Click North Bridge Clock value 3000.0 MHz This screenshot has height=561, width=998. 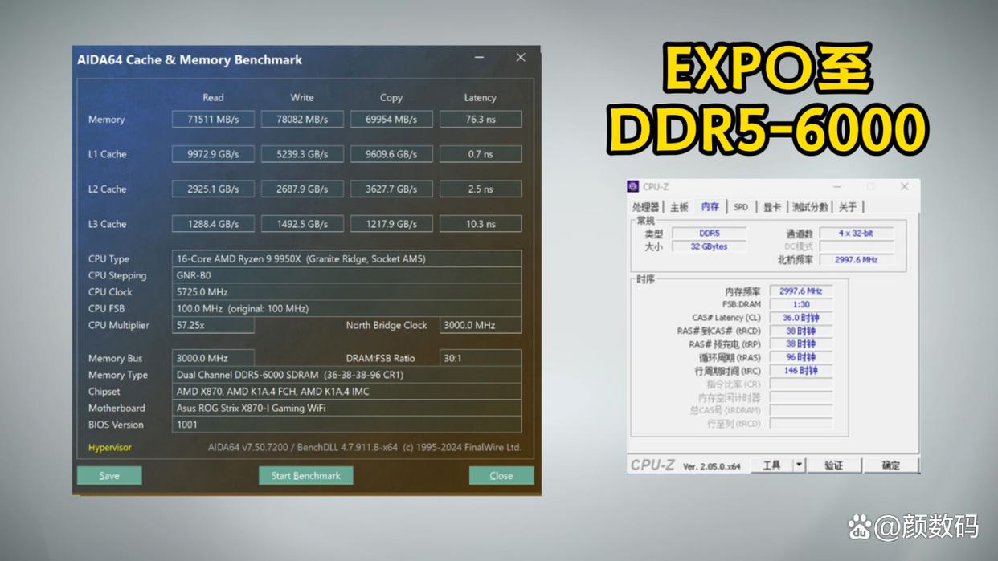(x=481, y=325)
